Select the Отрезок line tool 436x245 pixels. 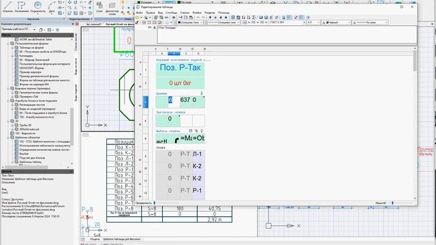coord(7,7)
